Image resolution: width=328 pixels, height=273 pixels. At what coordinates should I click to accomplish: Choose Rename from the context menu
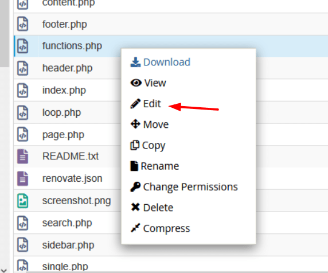[160, 166]
